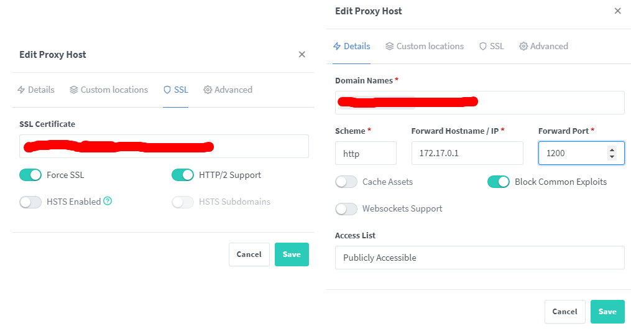Enable Cache Assets switch
The height and width of the screenshot is (331, 631).
pos(346,182)
